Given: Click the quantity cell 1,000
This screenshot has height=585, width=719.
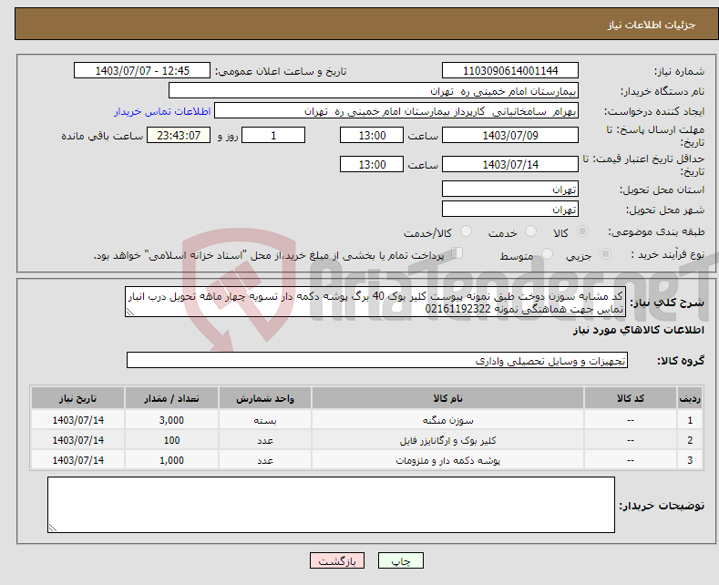Looking at the screenshot, I should (x=171, y=460).
